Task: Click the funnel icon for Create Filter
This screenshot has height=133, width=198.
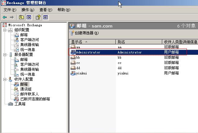Action: coord(72,33)
